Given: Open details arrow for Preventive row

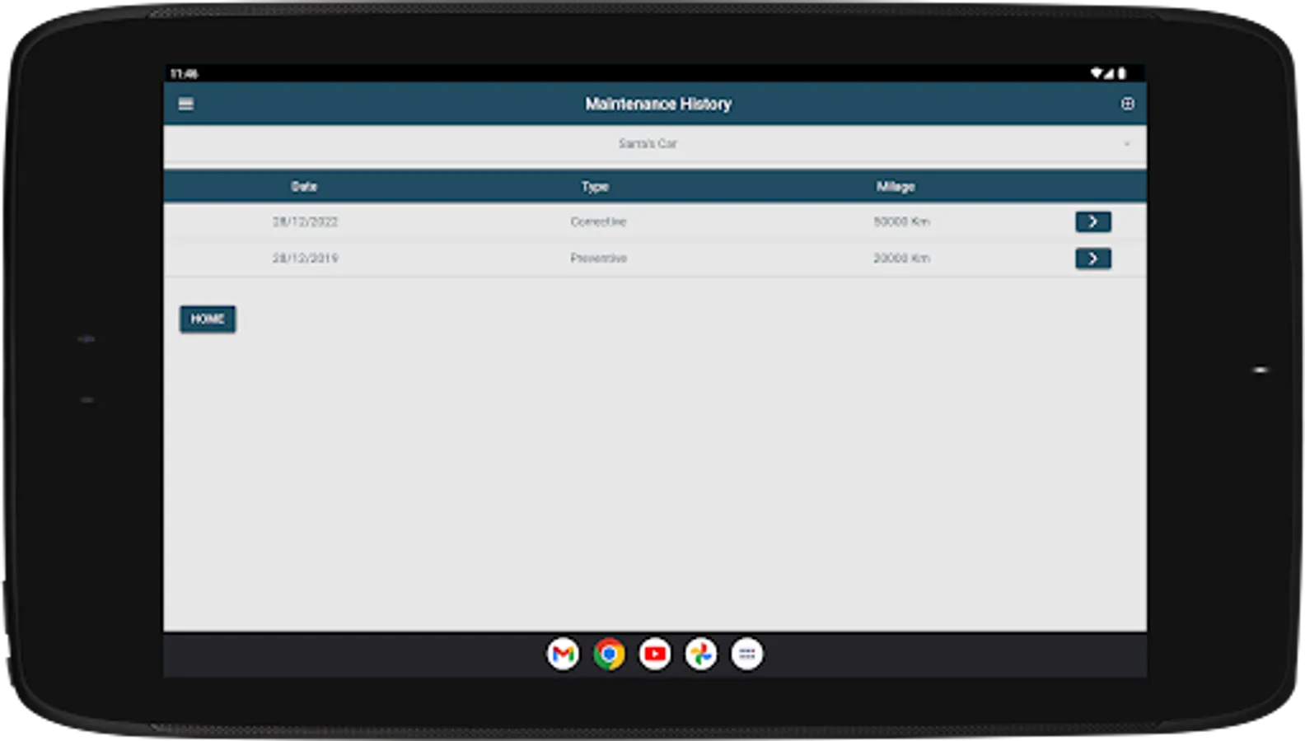Looking at the screenshot, I should pyautogui.click(x=1092, y=259).
